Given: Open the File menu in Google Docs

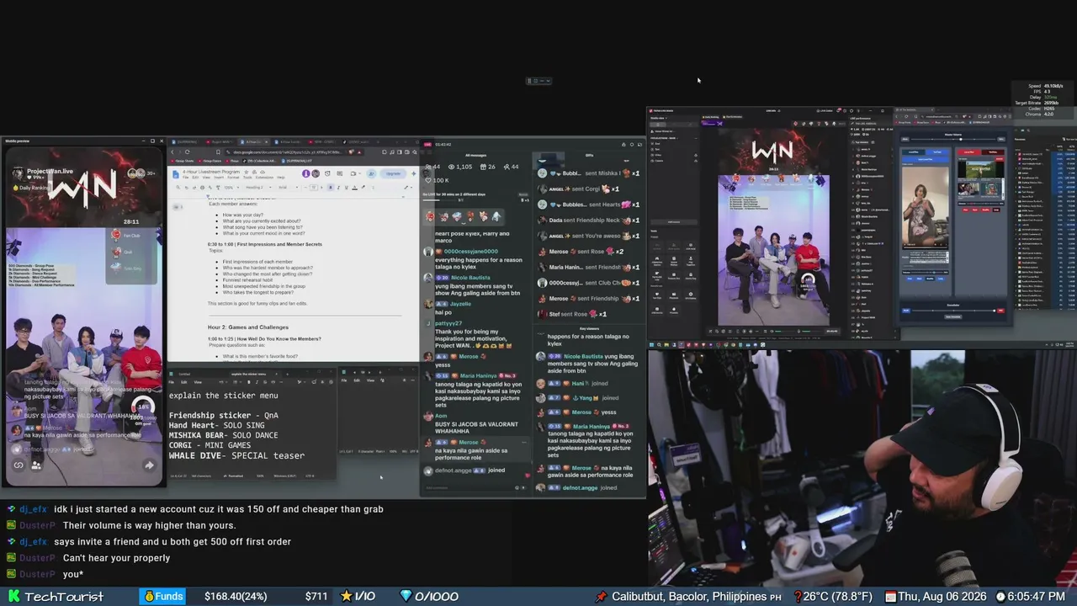Looking at the screenshot, I should coord(187,178).
